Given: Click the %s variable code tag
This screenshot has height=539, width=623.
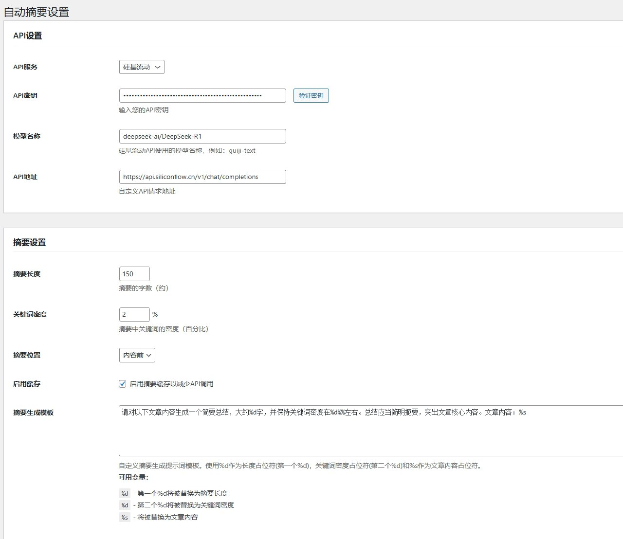Looking at the screenshot, I should click(125, 517).
